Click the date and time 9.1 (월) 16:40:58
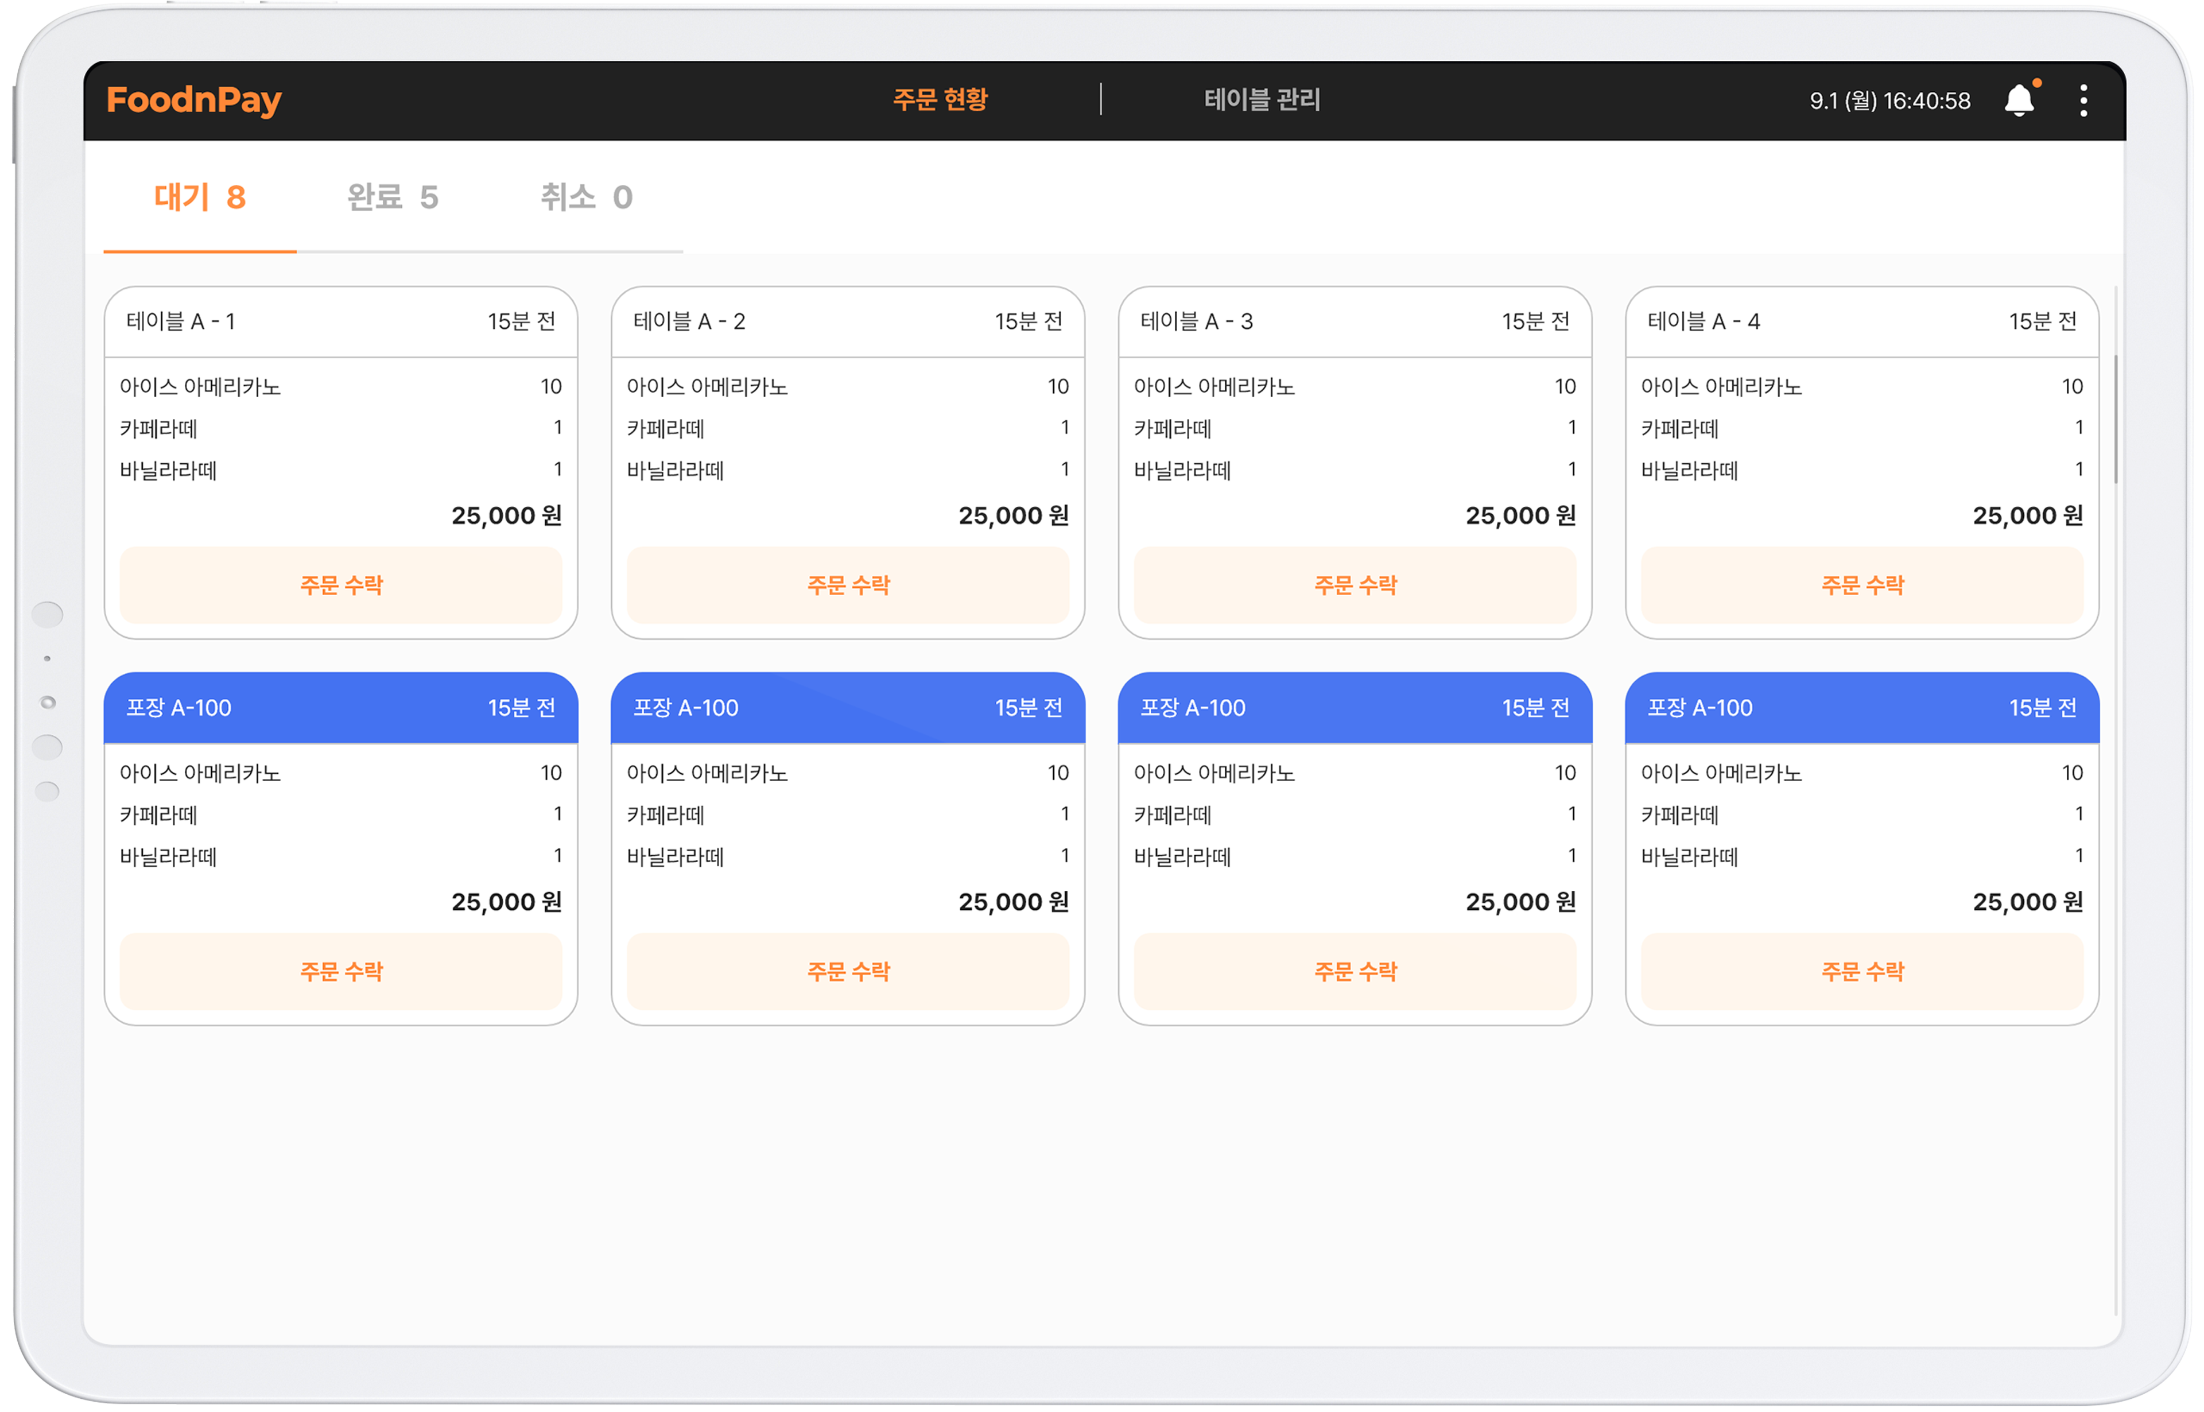 (x=1889, y=101)
